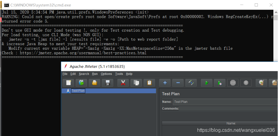Image resolution: width=278 pixels, height=136 pixels.
Task: Click the Toggle enable/disable element icon
Action: pos(191,83)
